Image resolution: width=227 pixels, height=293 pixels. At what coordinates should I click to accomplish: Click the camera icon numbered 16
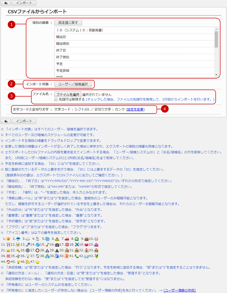[57, 244]
